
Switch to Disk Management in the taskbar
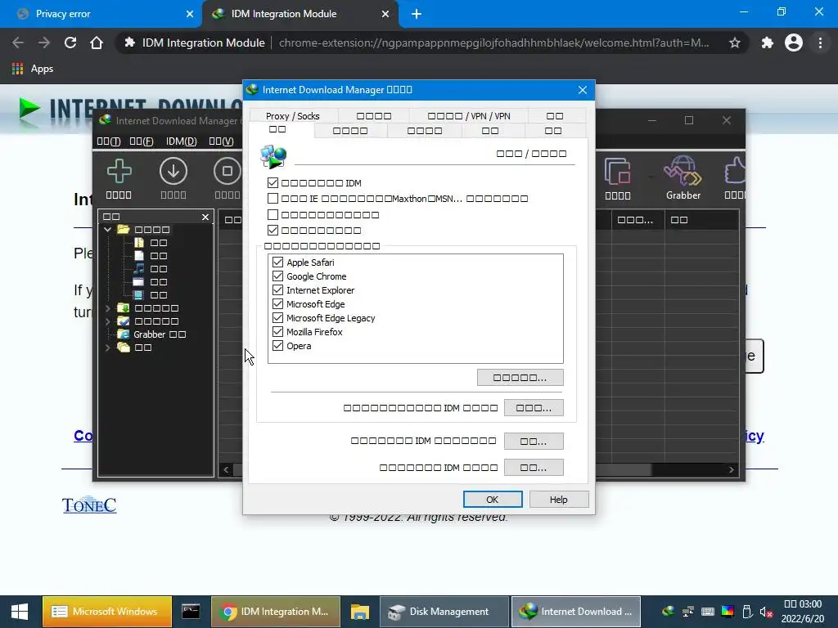click(444, 612)
